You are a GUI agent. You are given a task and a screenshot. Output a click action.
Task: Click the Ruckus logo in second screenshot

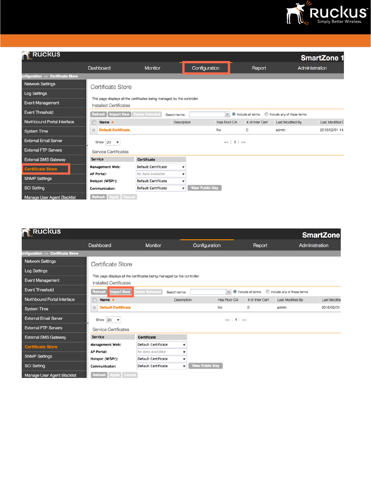pyautogui.click(x=41, y=232)
